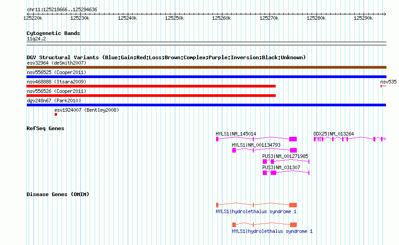The image size is (399, 245).
Task: Click the 11q24.2 band label
Action: (36, 39)
